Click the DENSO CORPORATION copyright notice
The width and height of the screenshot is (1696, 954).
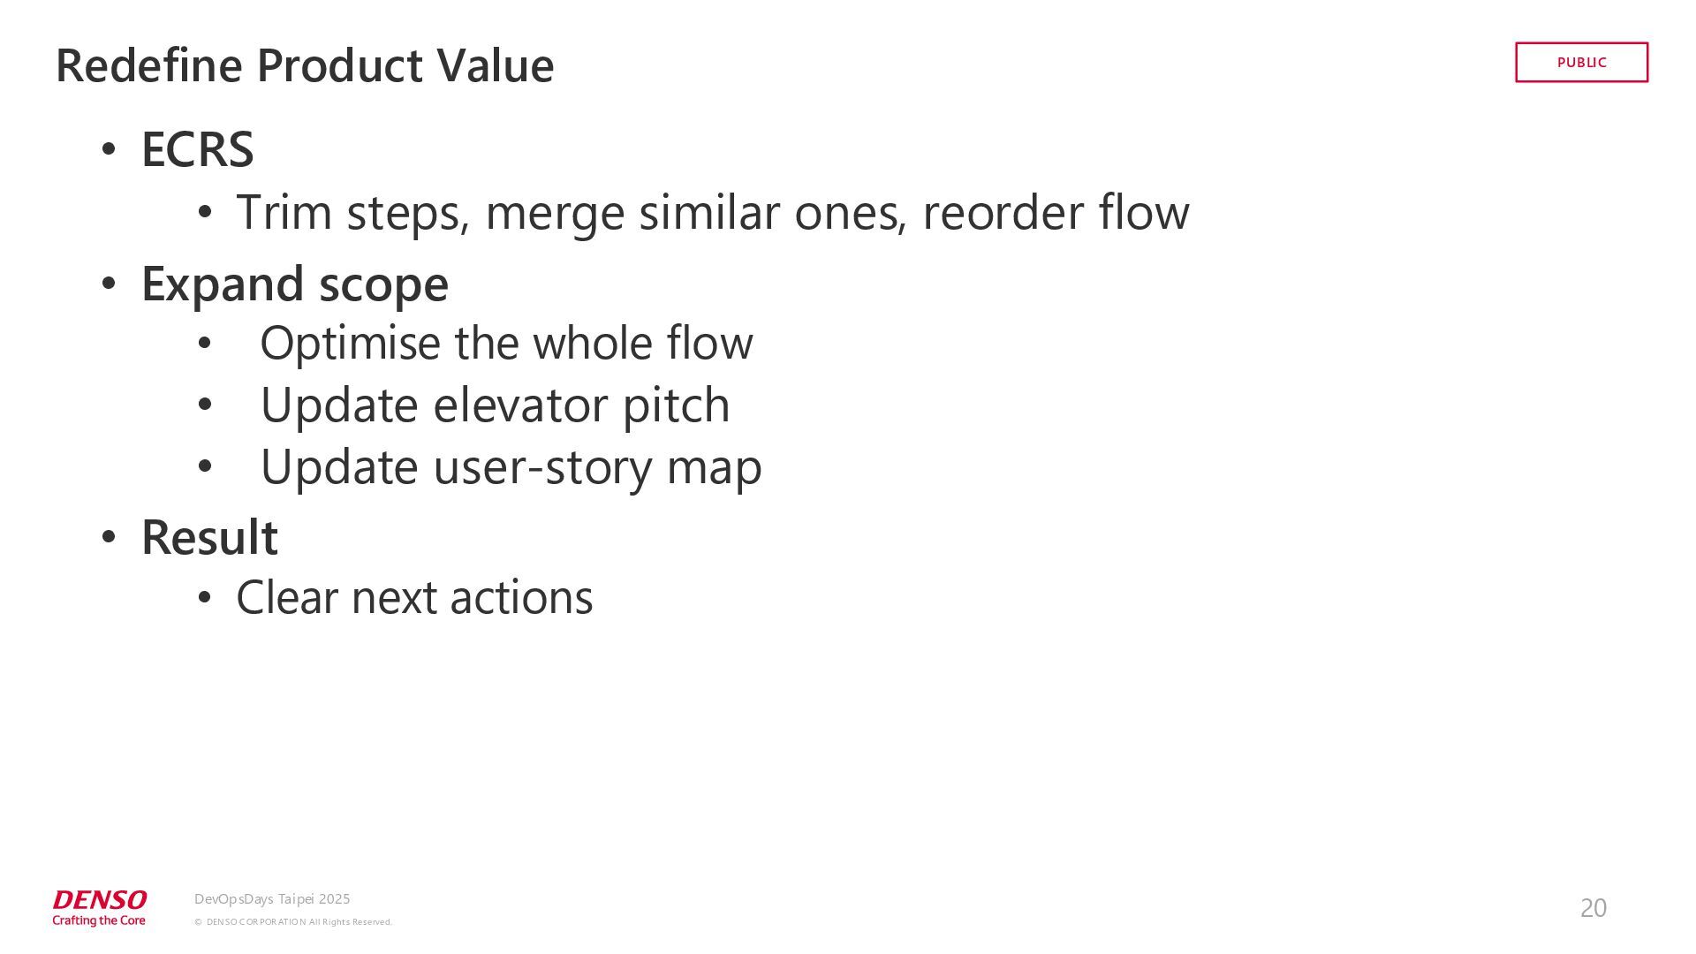[x=293, y=922]
